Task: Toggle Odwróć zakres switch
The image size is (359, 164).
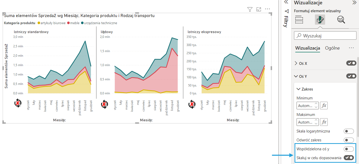Action: pyautogui.click(x=349, y=140)
